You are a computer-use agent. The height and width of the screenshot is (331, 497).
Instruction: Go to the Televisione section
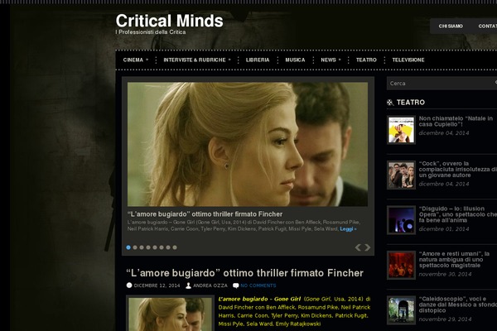408,60
